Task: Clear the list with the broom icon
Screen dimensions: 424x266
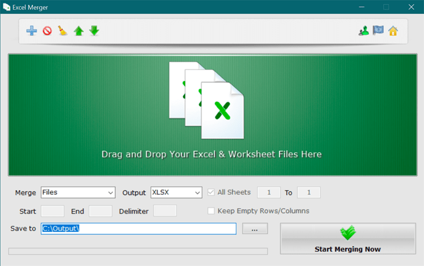Action: [x=63, y=31]
